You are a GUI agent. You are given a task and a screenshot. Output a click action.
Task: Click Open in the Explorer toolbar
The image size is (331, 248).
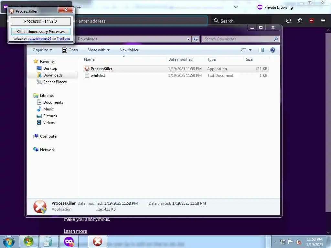tap(70, 50)
